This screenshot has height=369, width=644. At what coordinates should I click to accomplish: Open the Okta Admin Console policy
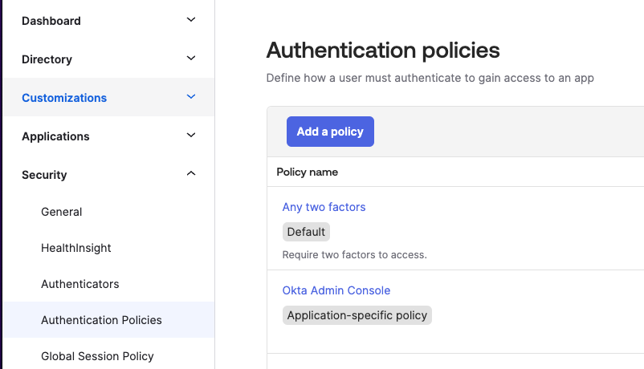[x=336, y=290]
